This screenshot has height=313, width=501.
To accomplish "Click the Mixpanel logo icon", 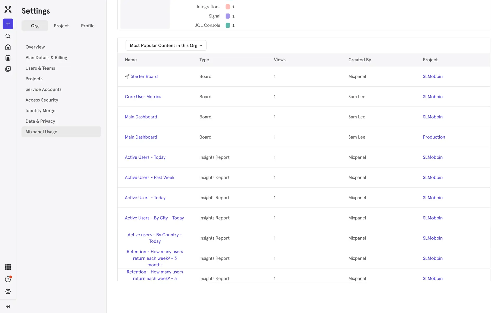I will tap(8, 9).
